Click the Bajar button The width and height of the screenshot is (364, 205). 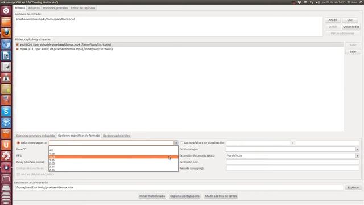pos(353,52)
